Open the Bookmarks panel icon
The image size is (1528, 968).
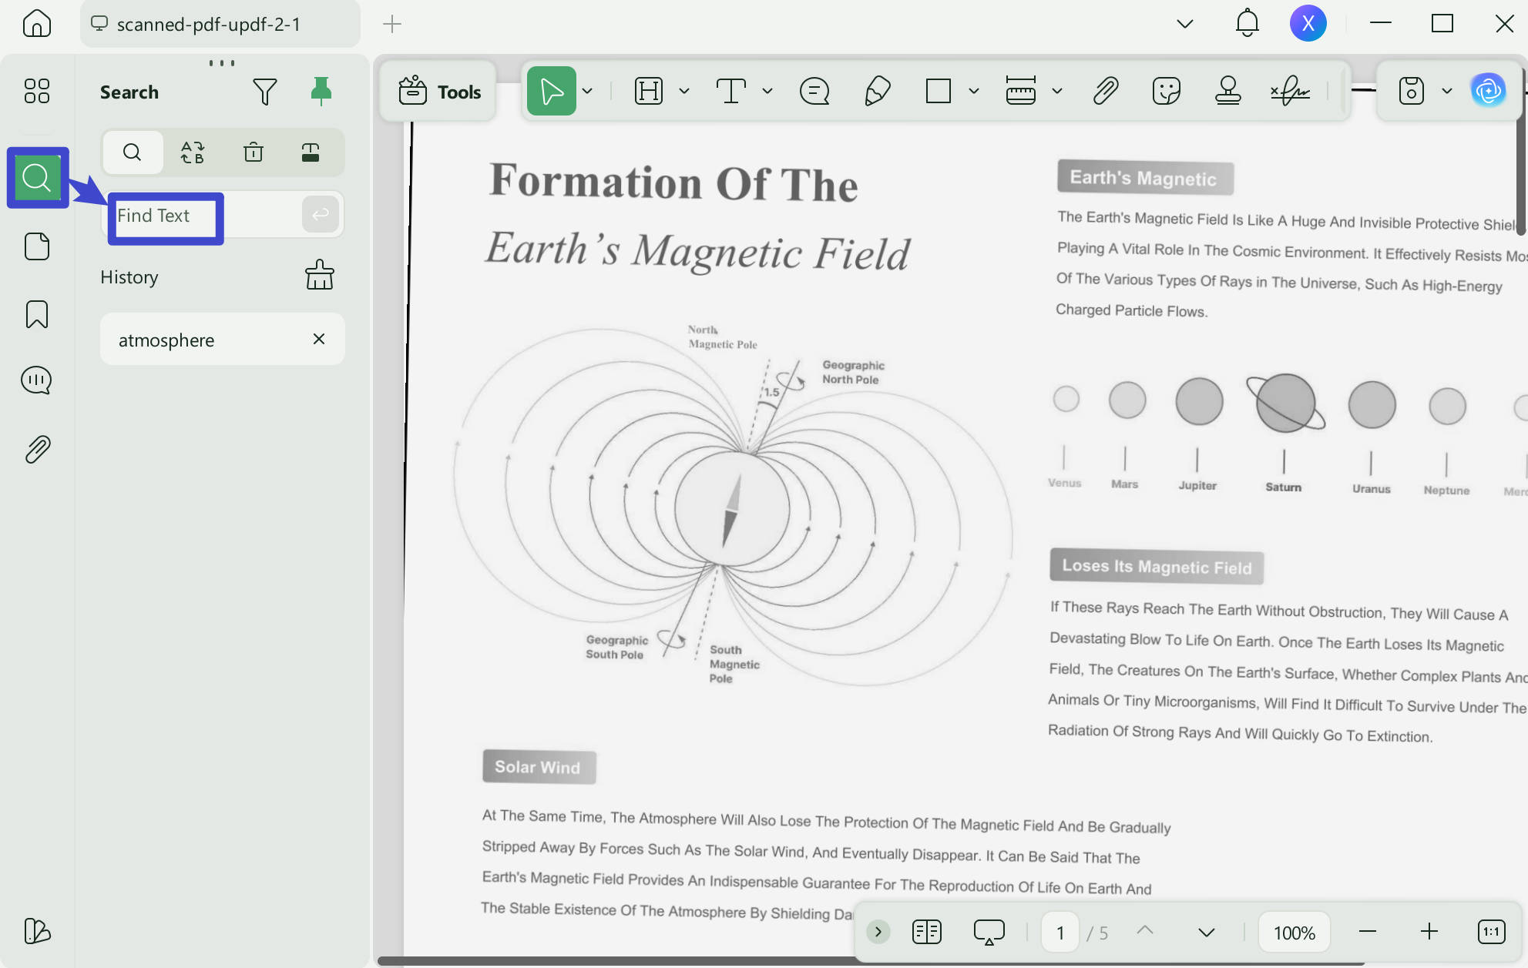click(37, 314)
